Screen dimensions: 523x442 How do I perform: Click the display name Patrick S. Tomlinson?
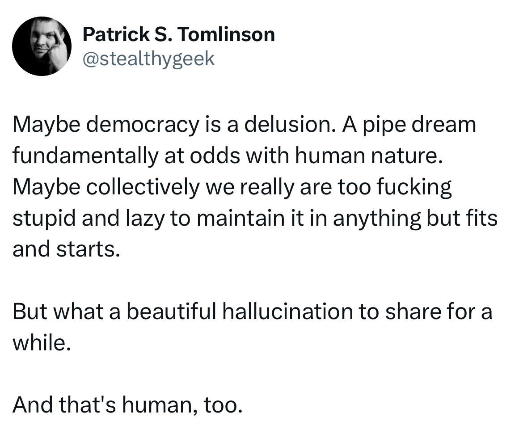[178, 35]
